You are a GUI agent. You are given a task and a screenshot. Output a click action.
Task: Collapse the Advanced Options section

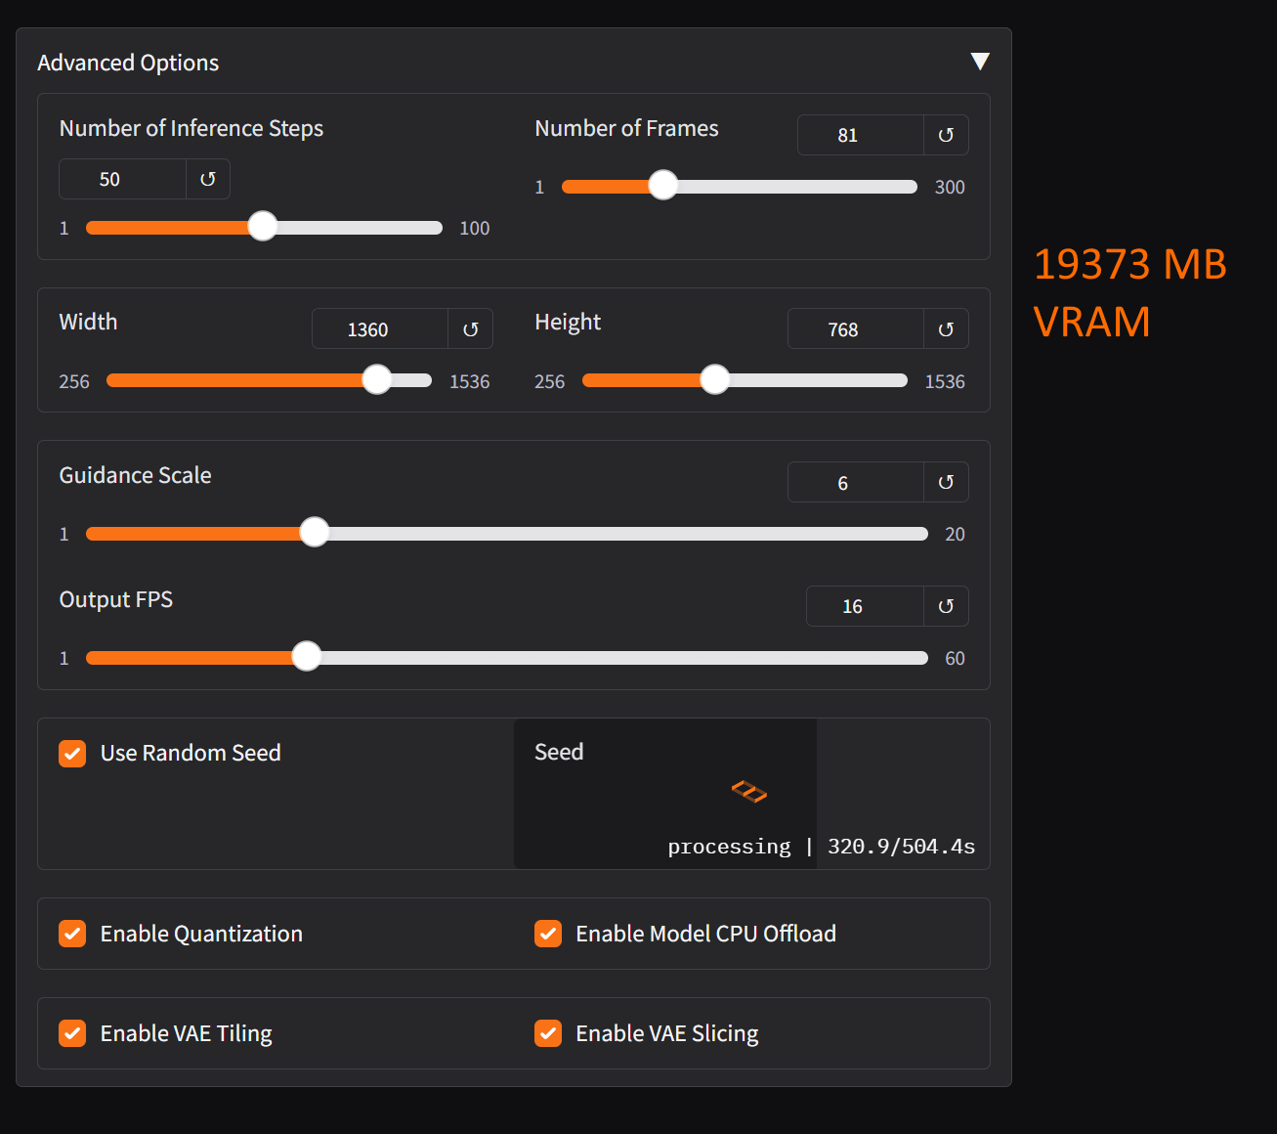980,61
